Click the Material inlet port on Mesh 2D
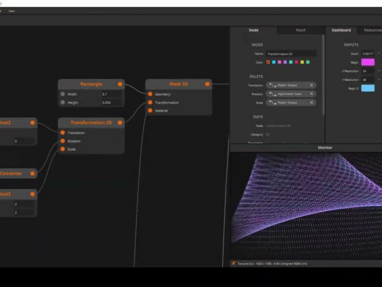 [x=150, y=110]
